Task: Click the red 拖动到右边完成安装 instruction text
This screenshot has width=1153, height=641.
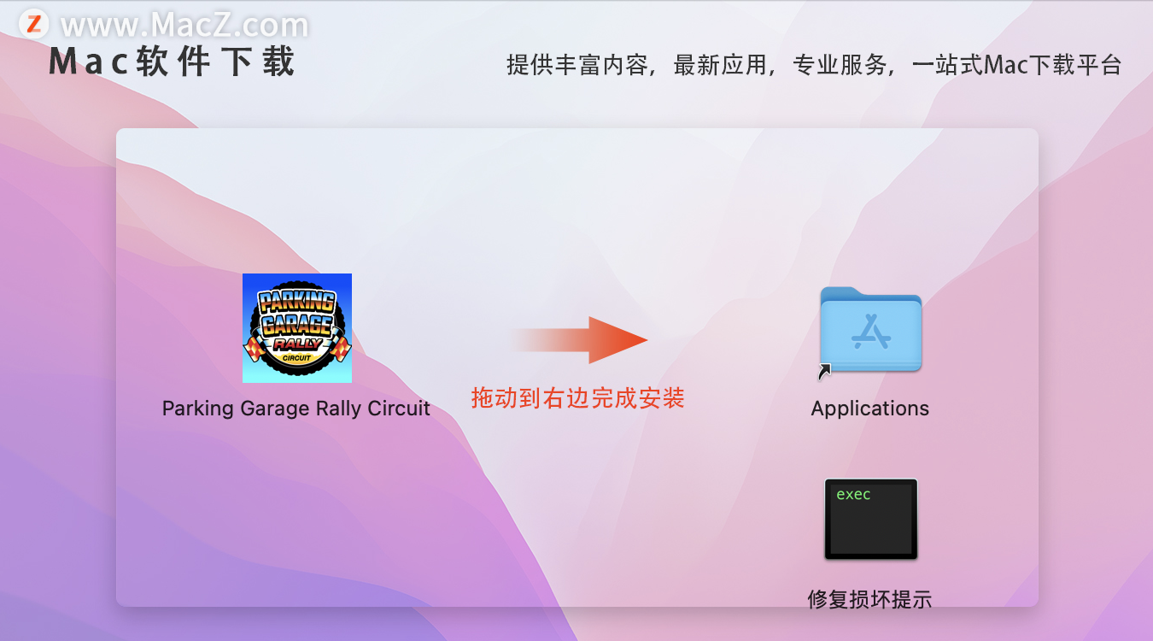Action: click(578, 398)
